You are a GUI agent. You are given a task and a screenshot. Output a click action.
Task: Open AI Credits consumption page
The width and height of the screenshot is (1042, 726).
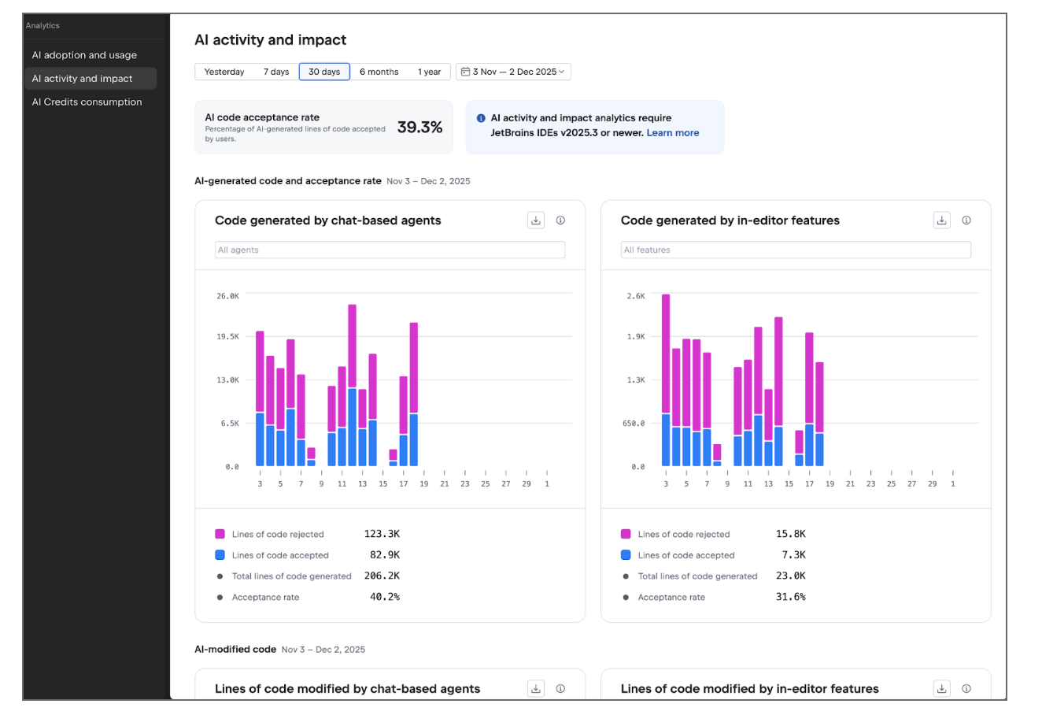click(87, 102)
